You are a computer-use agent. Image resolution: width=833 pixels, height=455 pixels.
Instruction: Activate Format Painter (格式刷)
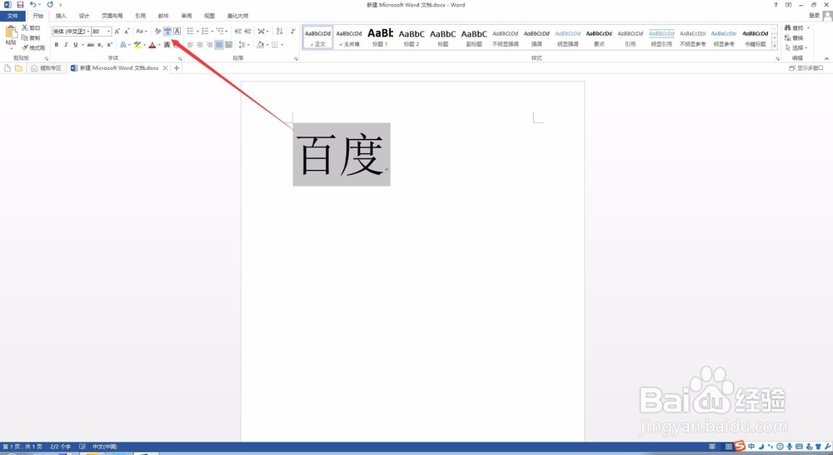click(33, 47)
